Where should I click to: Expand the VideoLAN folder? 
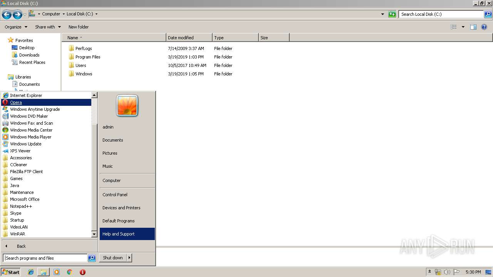(x=46, y=227)
